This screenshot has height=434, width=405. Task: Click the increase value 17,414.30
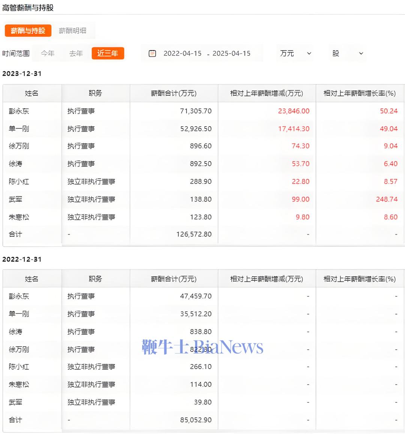[294, 129]
